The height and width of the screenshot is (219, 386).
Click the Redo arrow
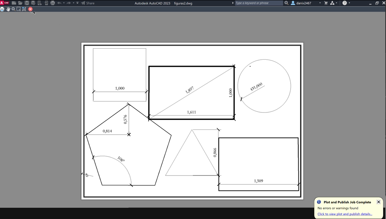click(69, 3)
